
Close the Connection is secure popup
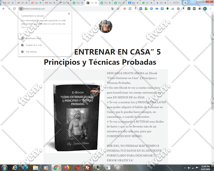point(69,14)
